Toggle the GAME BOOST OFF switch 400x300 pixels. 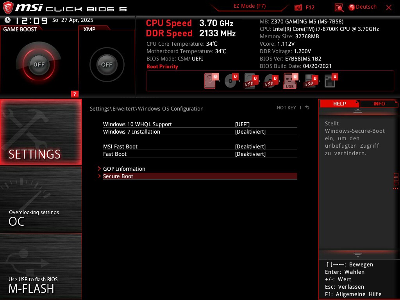click(x=39, y=64)
